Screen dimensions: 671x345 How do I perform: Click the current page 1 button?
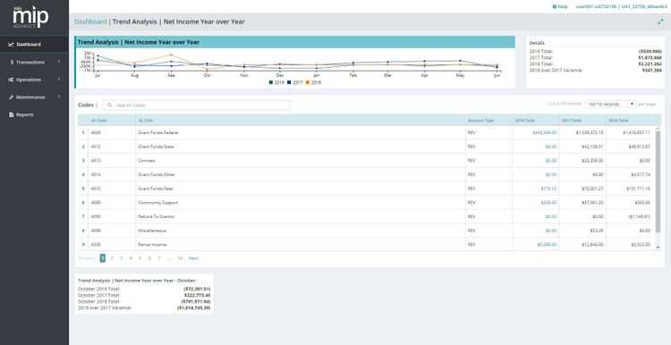click(103, 258)
